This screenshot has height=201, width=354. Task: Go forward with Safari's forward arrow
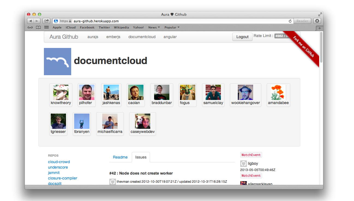(x=37, y=21)
